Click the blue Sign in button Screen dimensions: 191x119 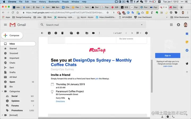pyautogui.click(x=168, y=56)
